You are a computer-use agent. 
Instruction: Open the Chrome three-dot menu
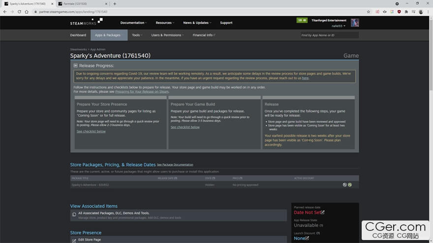coord(428,12)
